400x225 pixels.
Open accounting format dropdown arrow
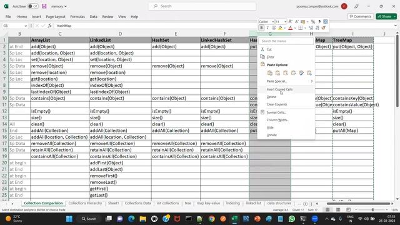point(307,22)
